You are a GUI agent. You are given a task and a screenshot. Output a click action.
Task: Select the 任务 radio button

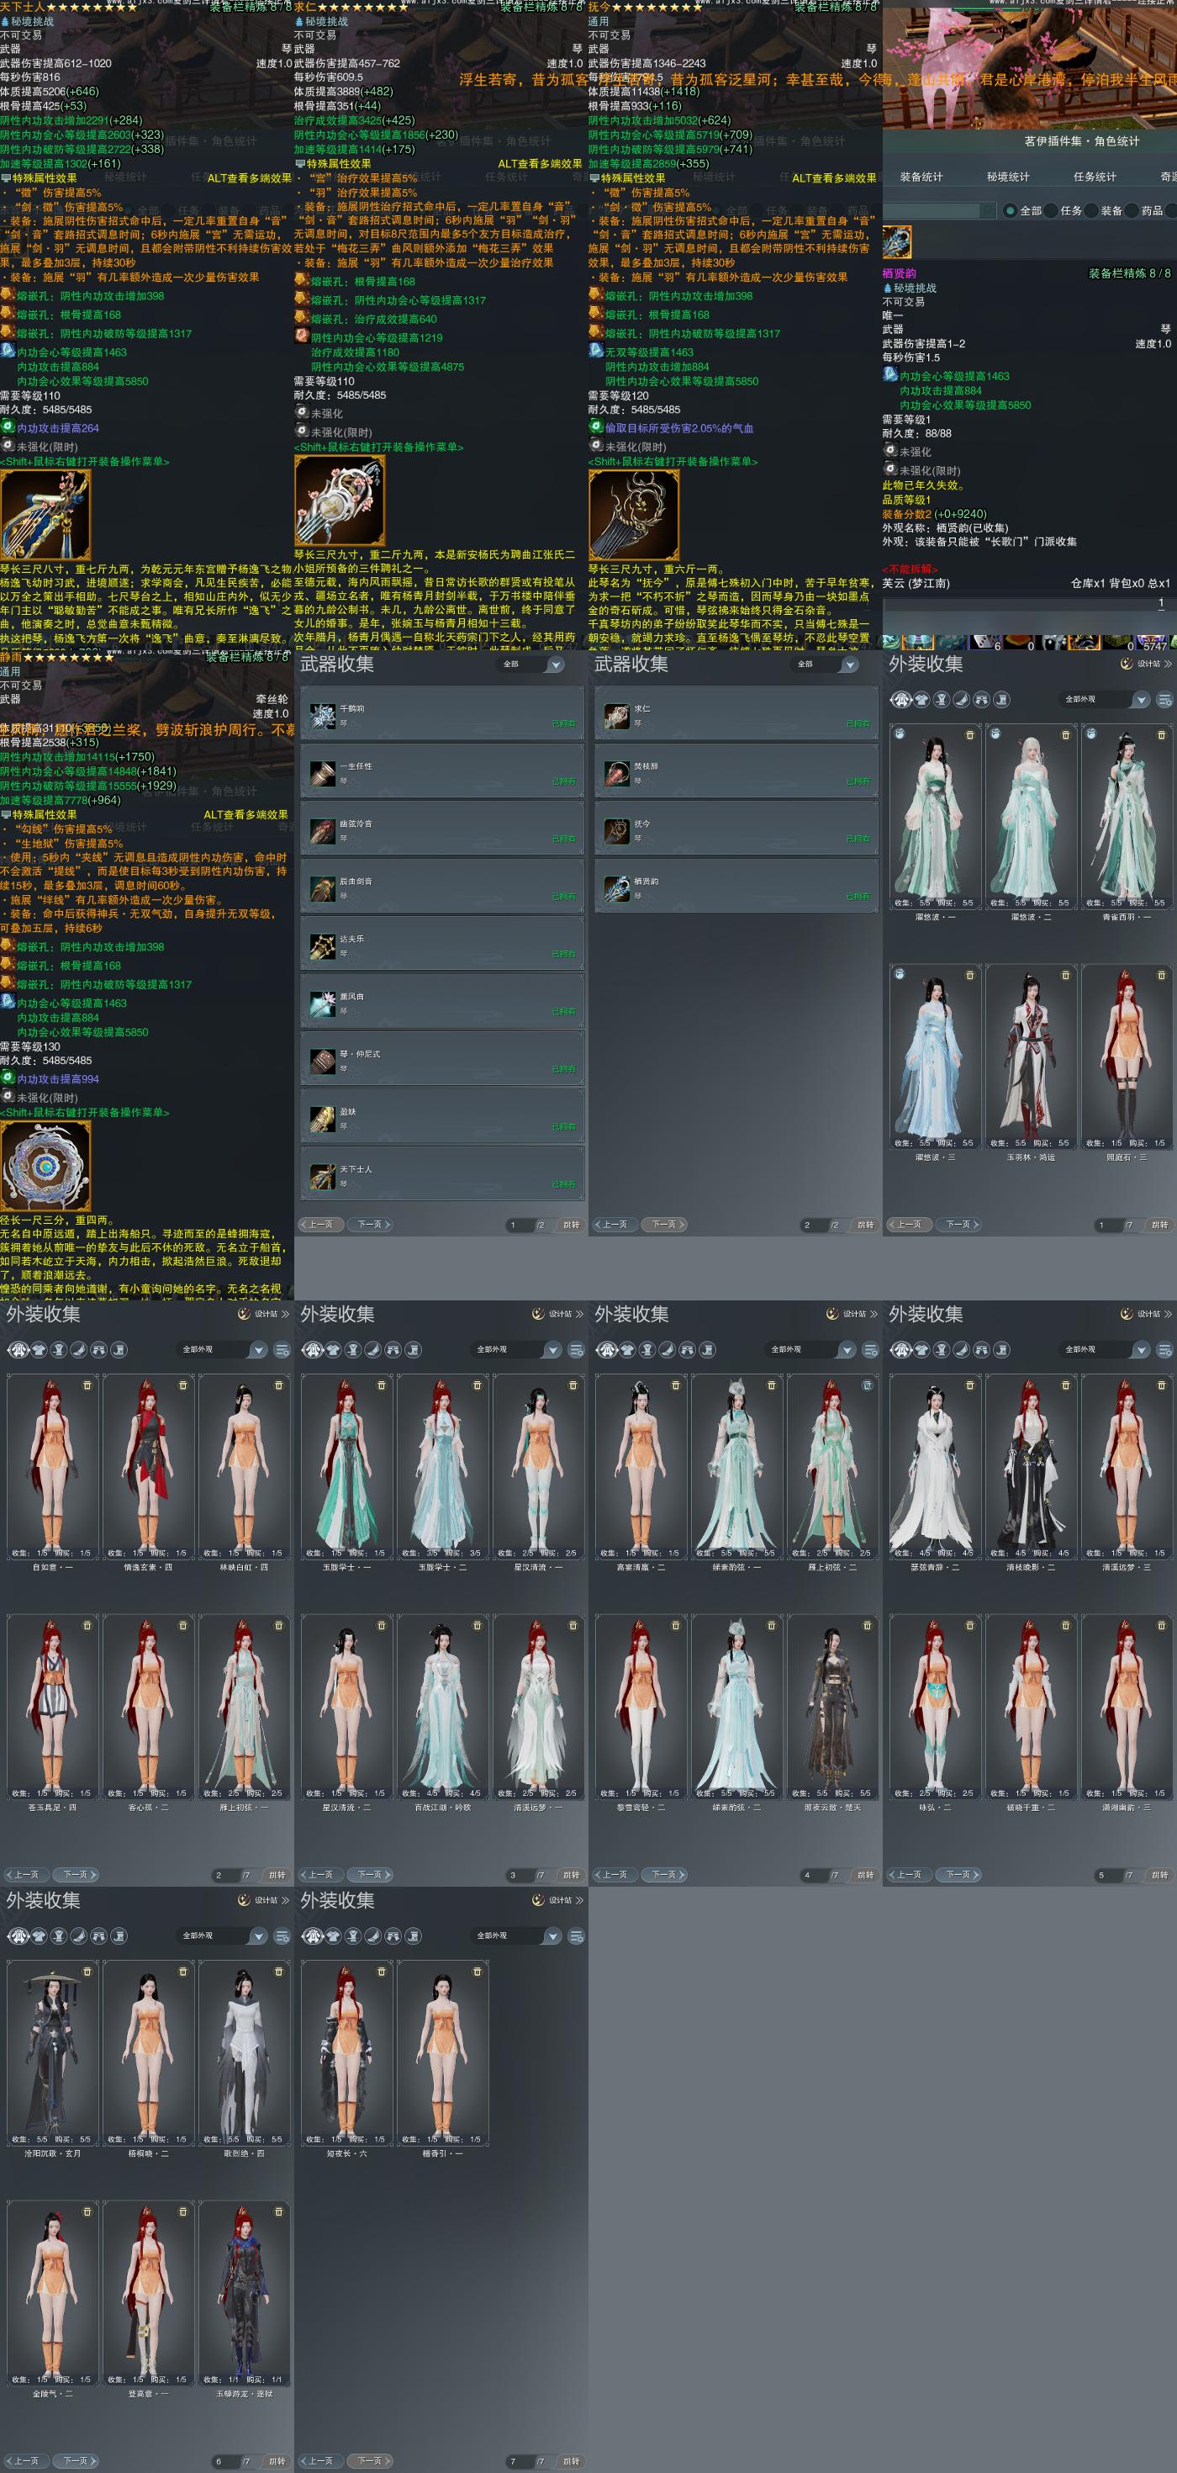tap(1052, 210)
